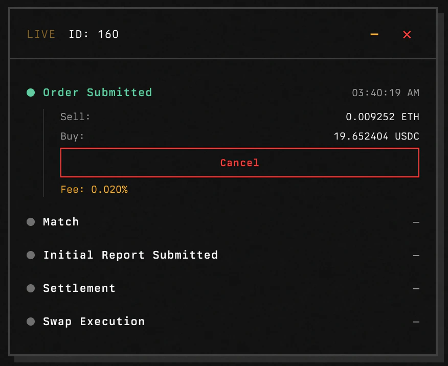Click the Order Submitted heading row
The image size is (448, 366).
(97, 93)
